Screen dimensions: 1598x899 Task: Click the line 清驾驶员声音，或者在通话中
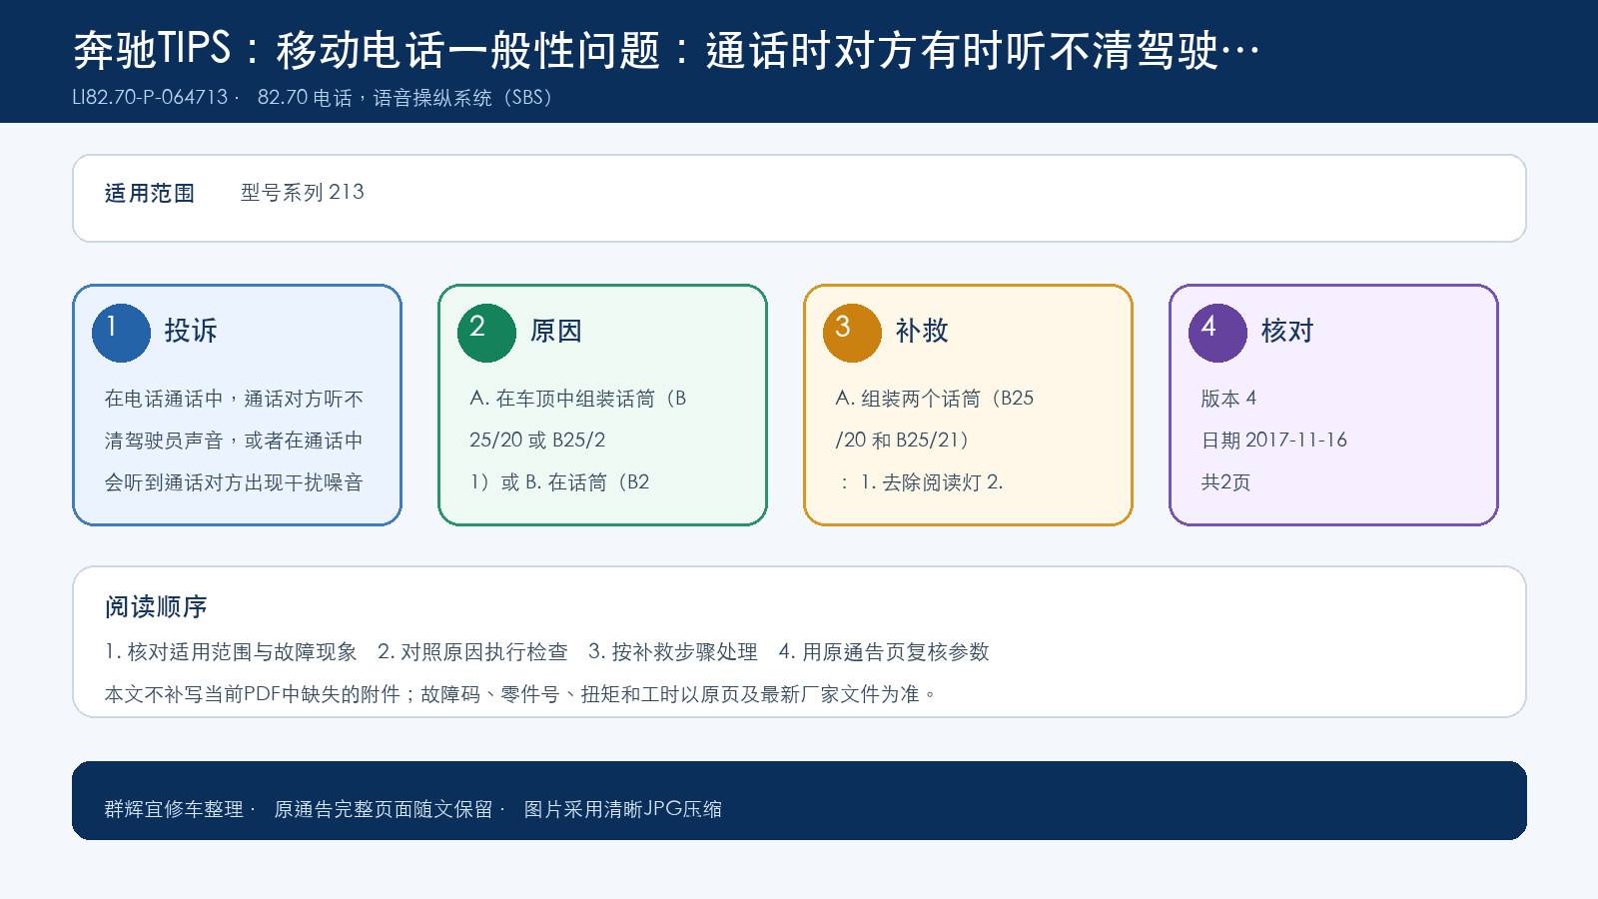[234, 441]
